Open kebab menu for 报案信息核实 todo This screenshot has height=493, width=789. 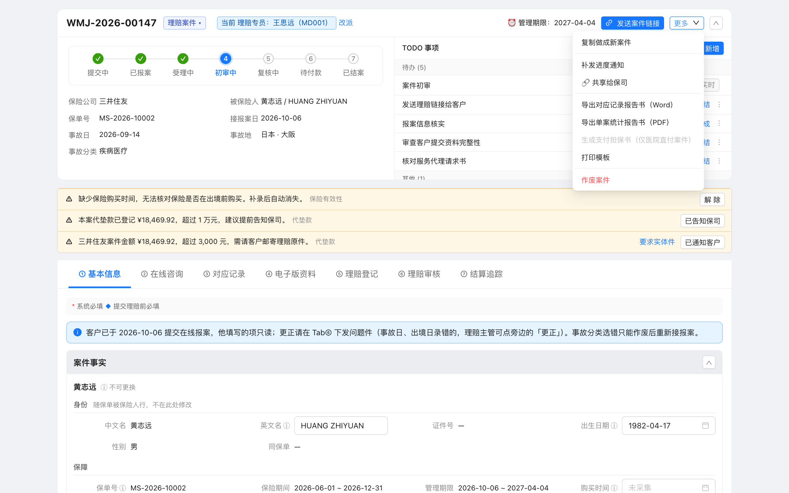tap(719, 123)
